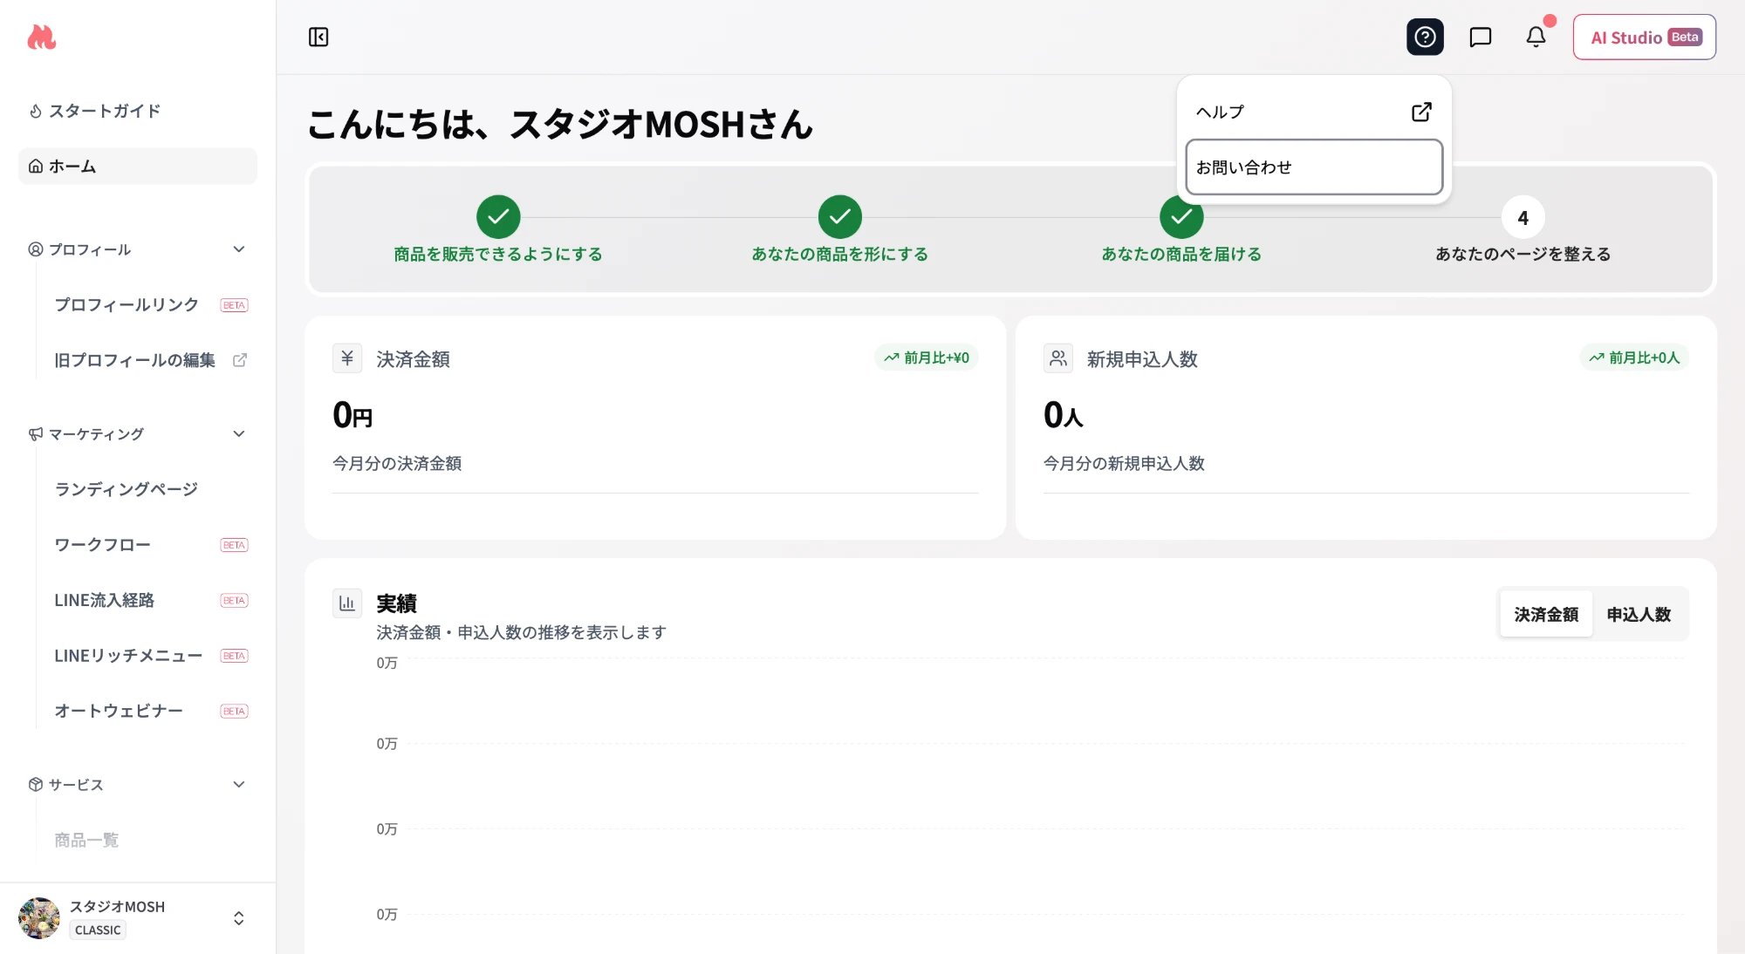Switch the chart to 申込人数
Screen dimensions: 1745x954
[x=1639, y=614]
